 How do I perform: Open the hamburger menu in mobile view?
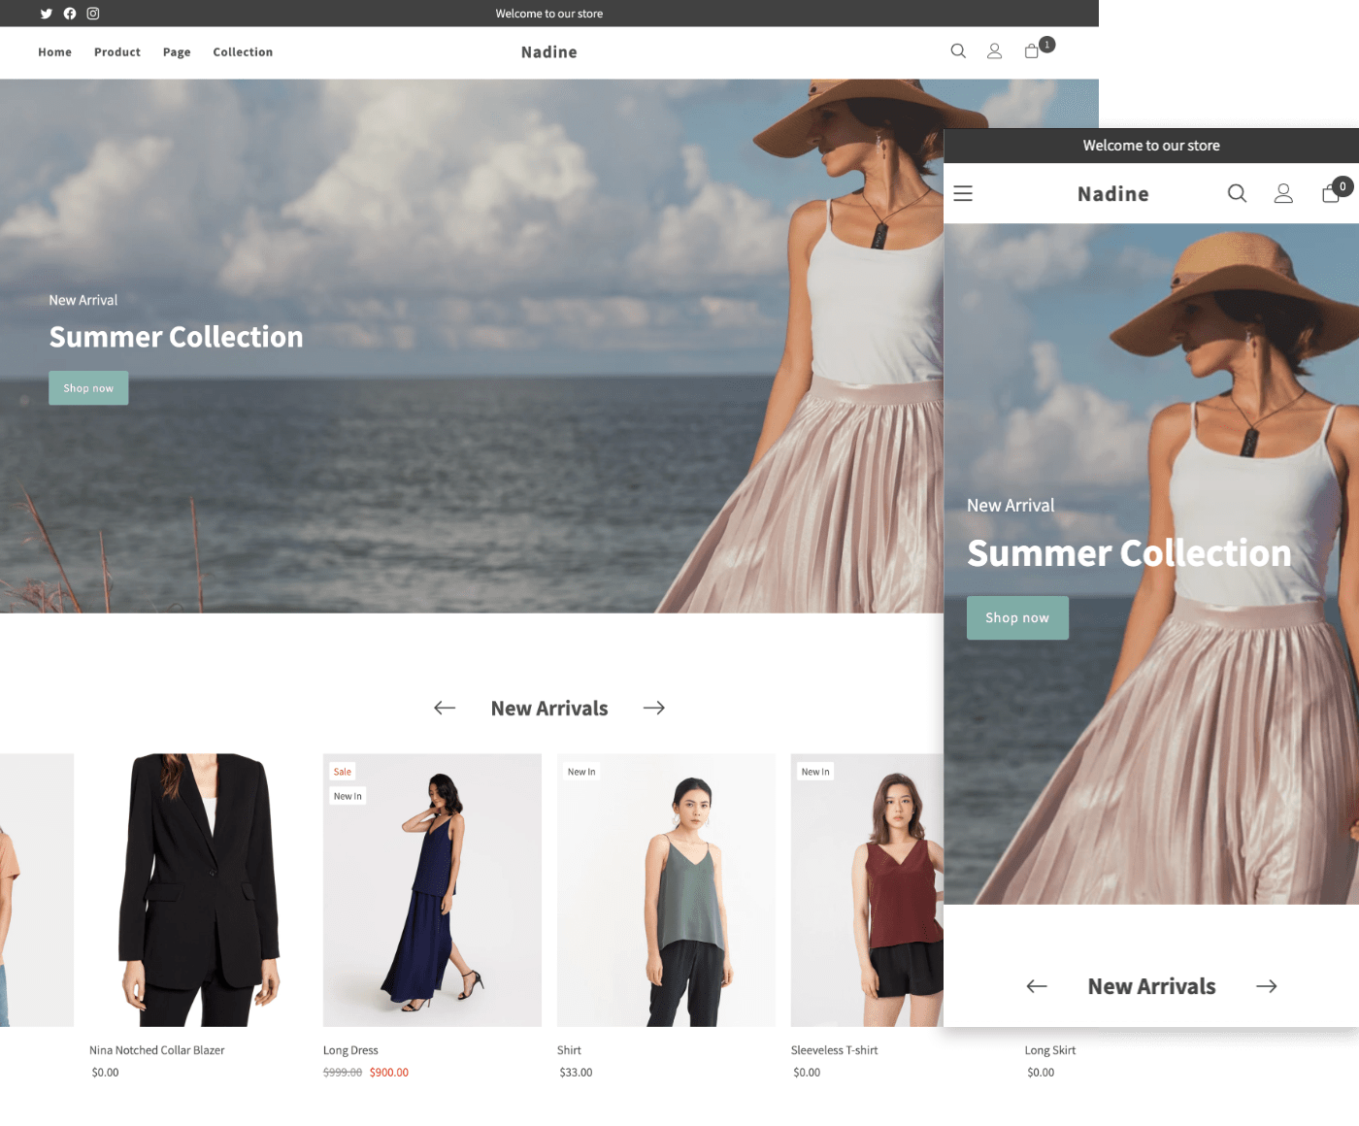click(x=963, y=193)
